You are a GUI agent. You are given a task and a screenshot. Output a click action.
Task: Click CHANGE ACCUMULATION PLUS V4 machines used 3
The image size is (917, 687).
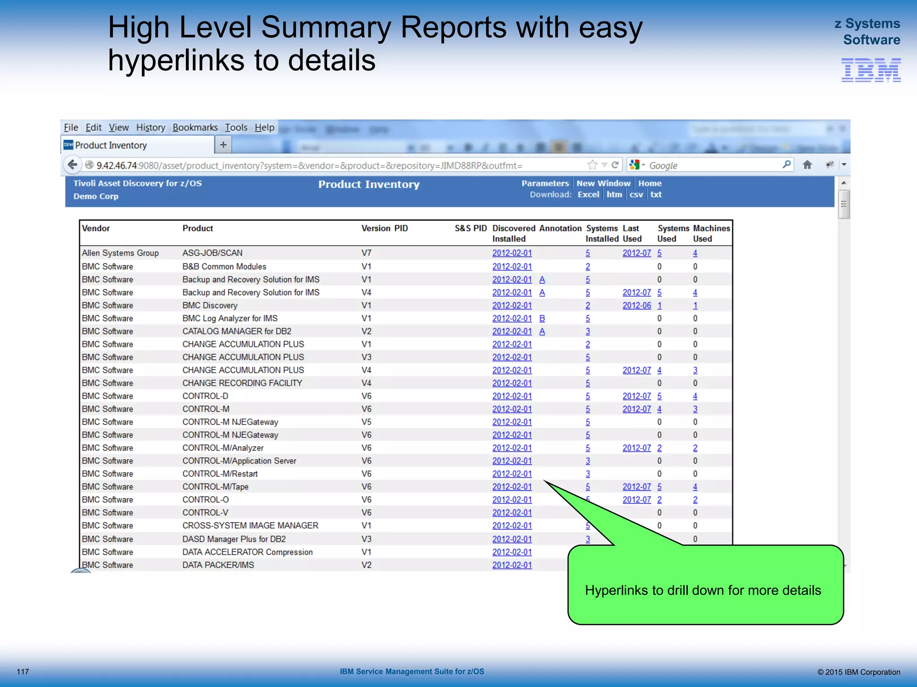tap(695, 370)
